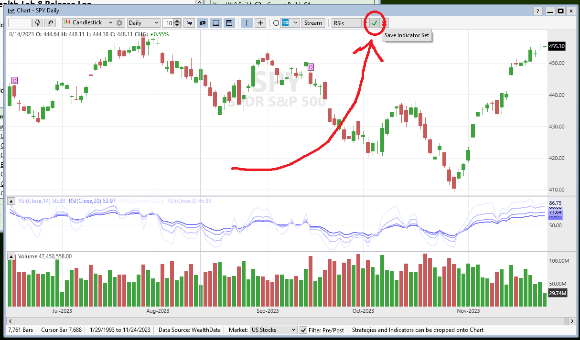Save indicator set with green checkmark
Image resolution: width=580 pixels, height=340 pixels.
click(375, 22)
